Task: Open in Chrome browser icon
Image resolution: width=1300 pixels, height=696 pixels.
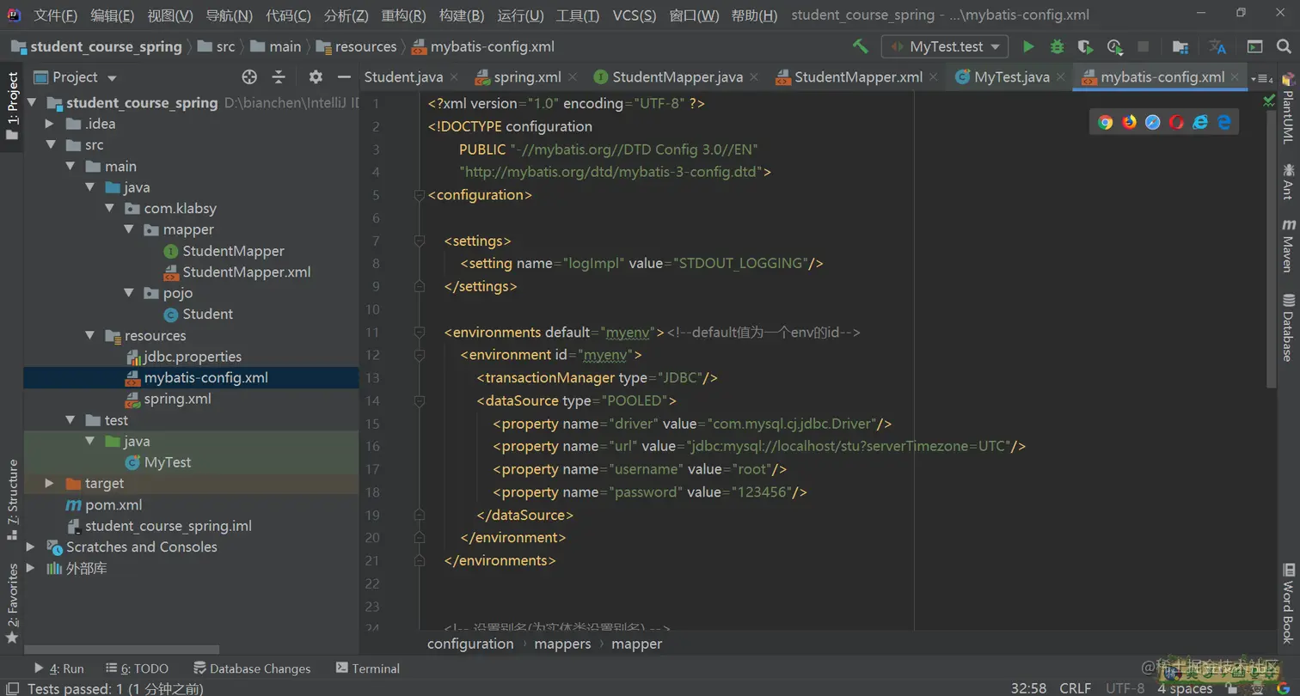Action: 1106,122
